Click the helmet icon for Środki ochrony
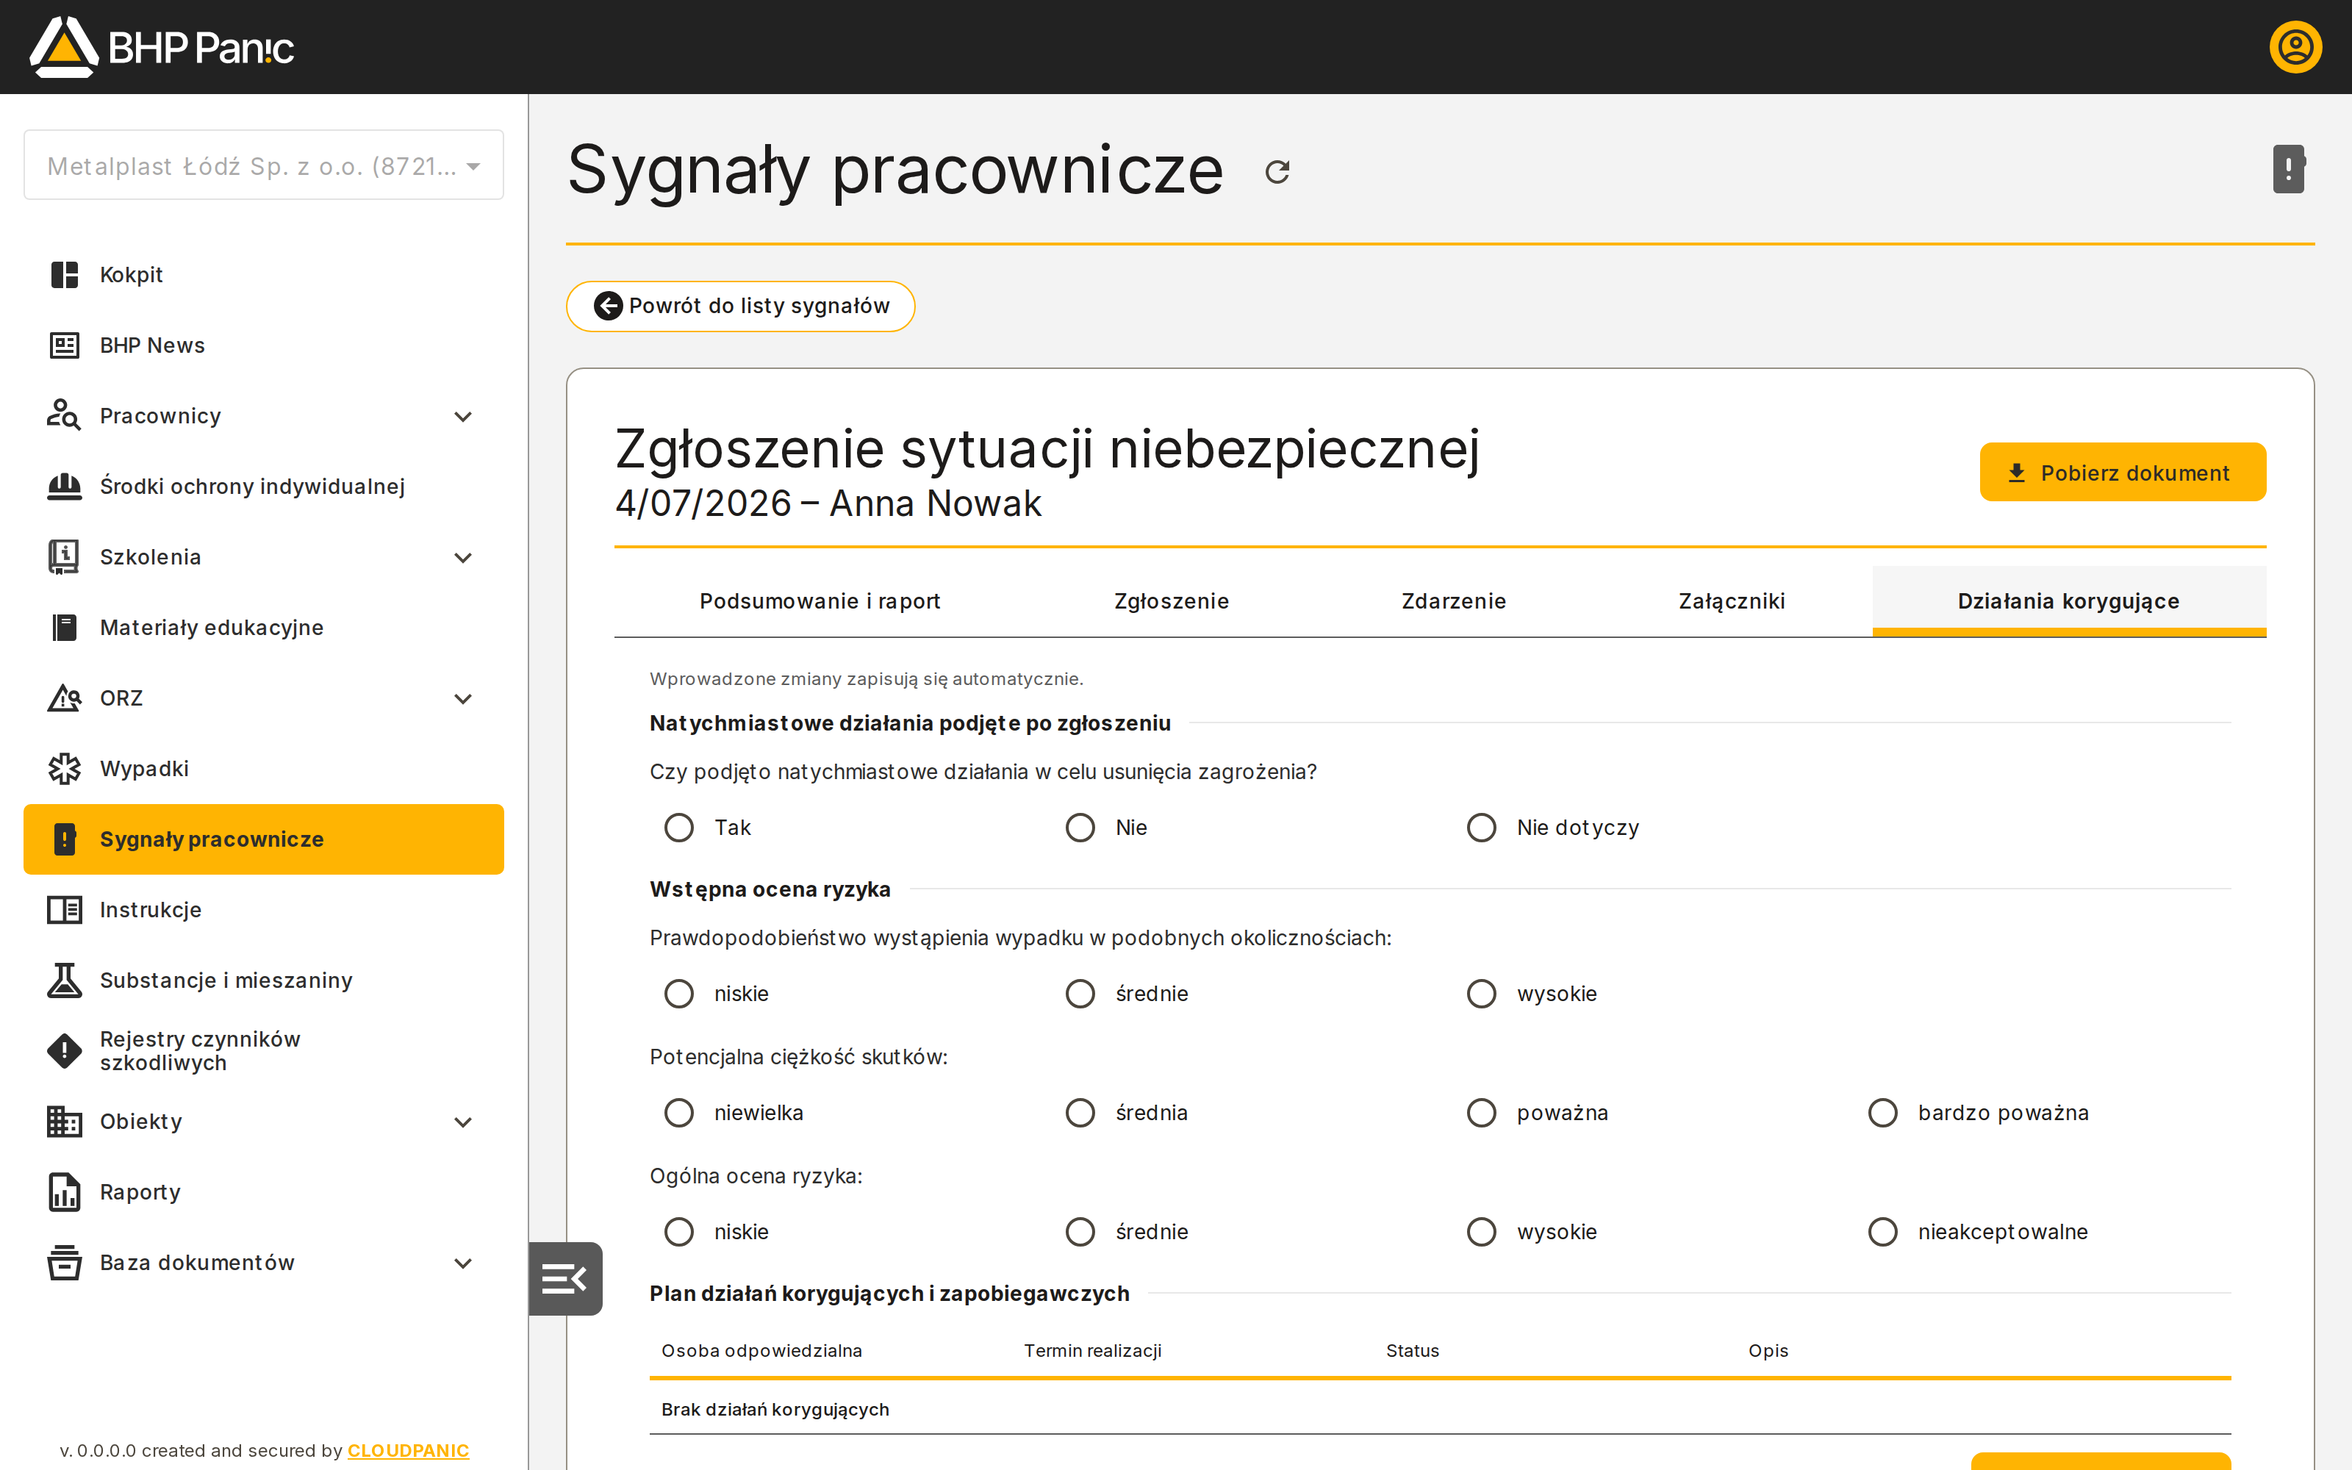The width and height of the screenshot is (2352, 1470). 64,486
